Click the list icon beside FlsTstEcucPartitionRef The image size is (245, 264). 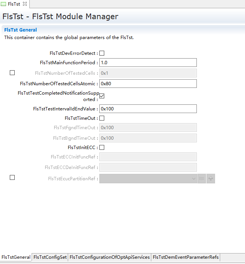(202, 178)
